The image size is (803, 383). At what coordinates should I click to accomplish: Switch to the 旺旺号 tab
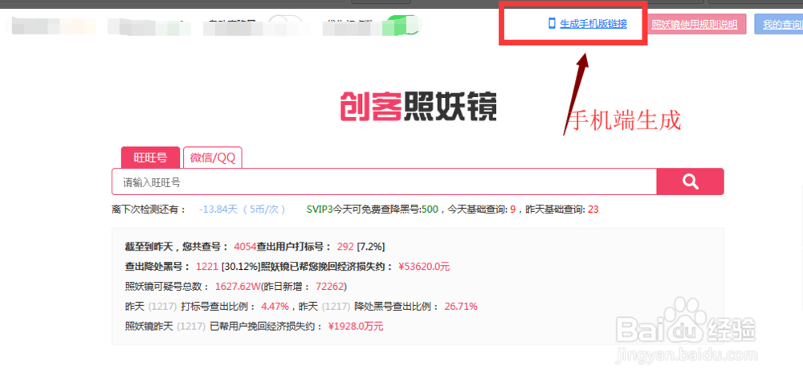[151, 157]
